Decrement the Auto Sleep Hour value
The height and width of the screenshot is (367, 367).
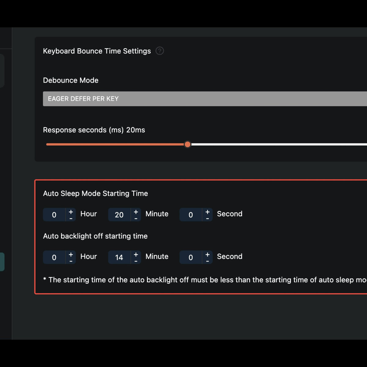71,218
